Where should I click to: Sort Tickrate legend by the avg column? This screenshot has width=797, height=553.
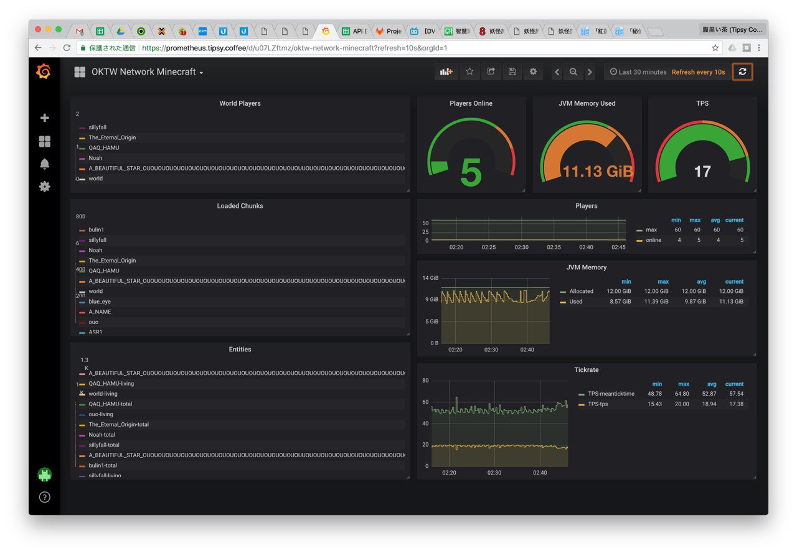tap(710, 384)
